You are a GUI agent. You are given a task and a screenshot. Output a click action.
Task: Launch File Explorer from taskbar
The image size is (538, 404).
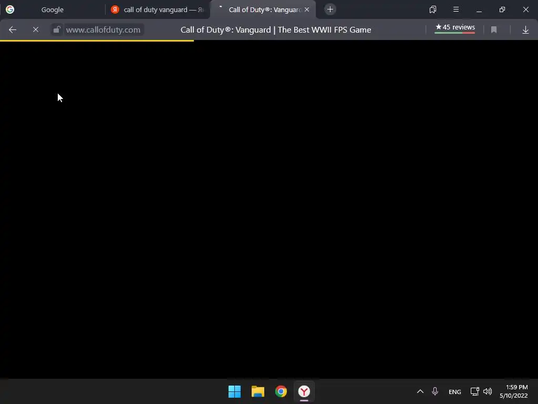[x=257, y=391]
